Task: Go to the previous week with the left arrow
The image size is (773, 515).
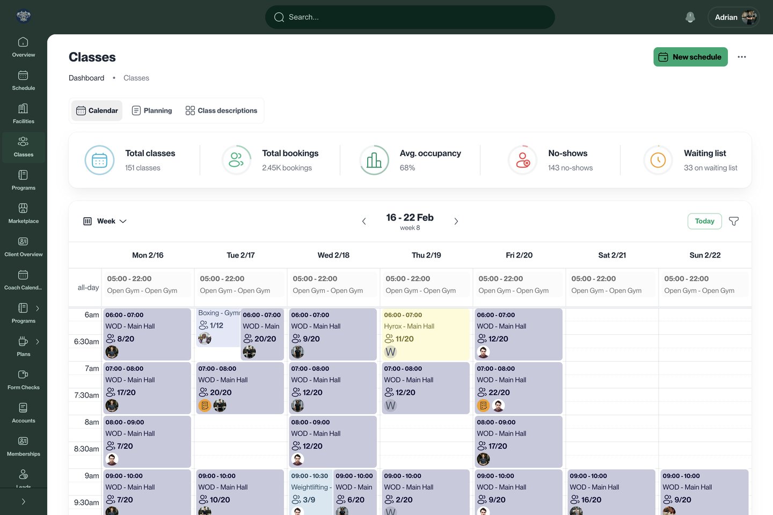Action: [x=364, y=221]
